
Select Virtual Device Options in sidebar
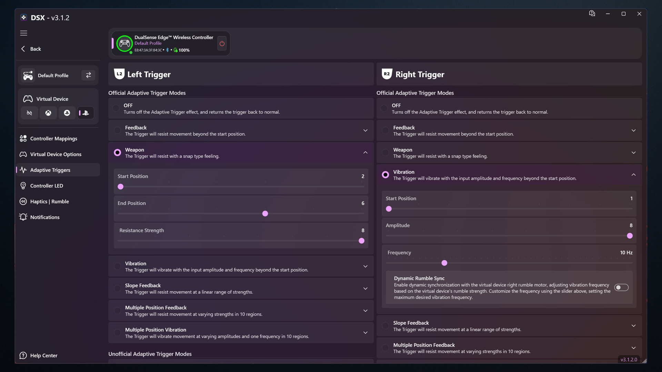coord(56,154)
